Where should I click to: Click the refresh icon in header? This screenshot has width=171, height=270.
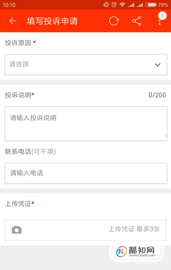pos(114,21)
